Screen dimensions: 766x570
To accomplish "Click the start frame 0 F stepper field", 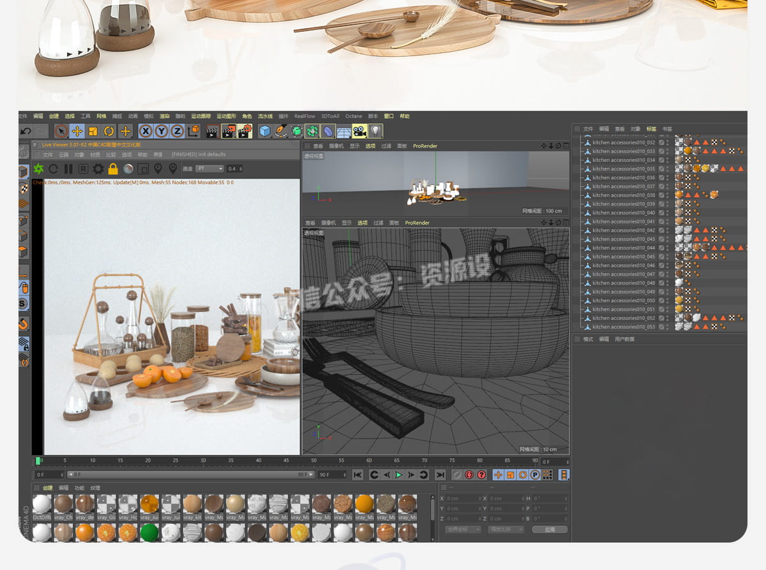I will click(49, 475).
